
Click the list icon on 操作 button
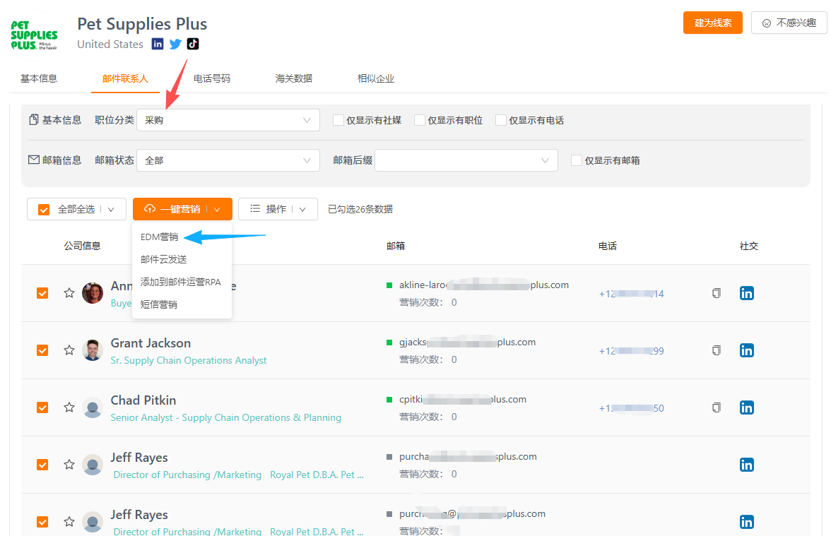(255, 209)
